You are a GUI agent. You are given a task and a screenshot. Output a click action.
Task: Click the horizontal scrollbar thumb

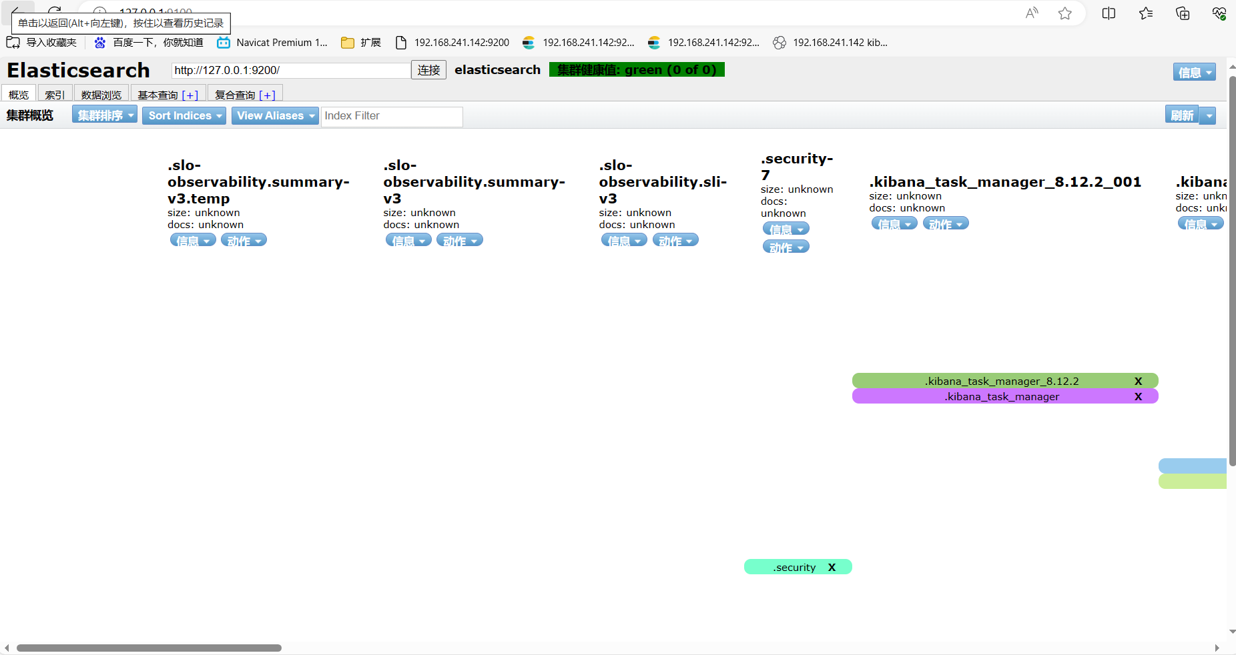tap(149, 648)
